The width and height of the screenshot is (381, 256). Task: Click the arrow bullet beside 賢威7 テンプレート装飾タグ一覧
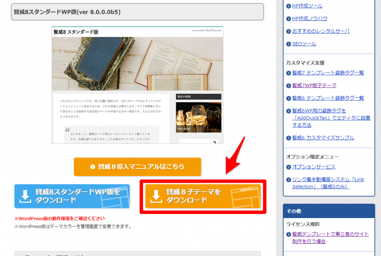click(x=289, y=73)
